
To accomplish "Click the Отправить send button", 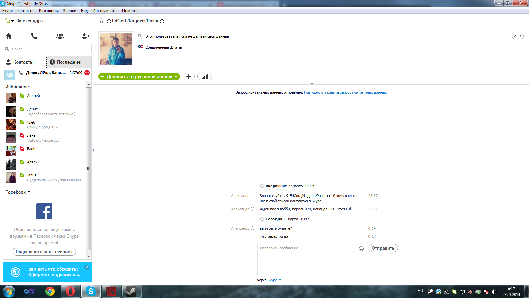I will pos(383,248).
